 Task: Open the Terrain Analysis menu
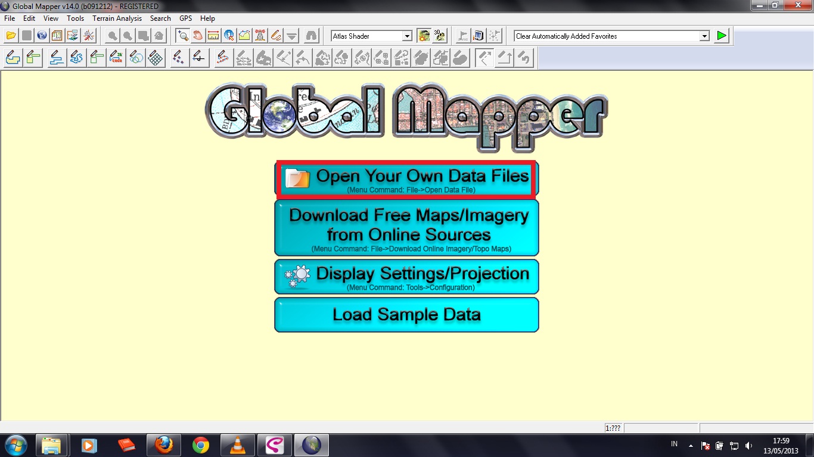coord(117,18)
